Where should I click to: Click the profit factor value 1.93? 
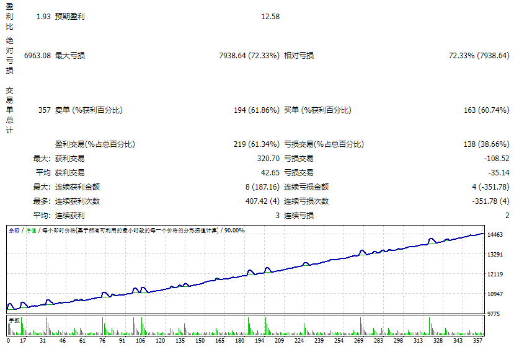coord(43,17)
